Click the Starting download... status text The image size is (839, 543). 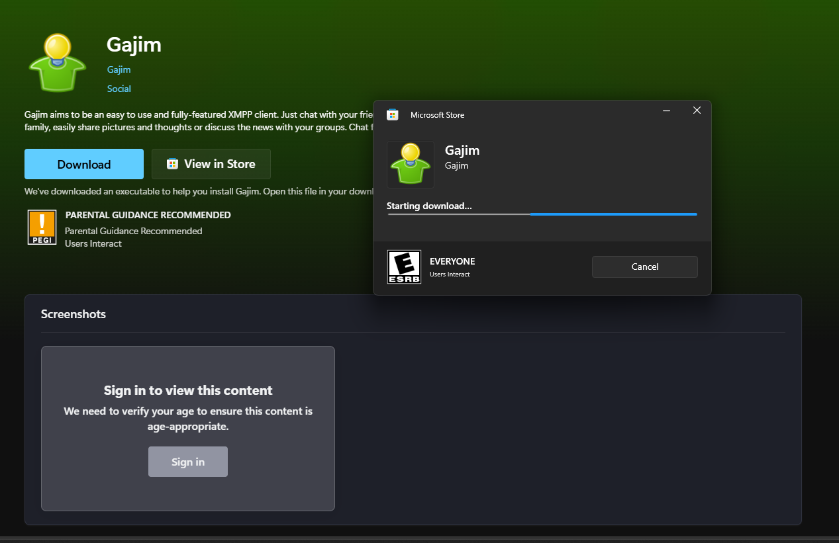[x=429, y=206]
